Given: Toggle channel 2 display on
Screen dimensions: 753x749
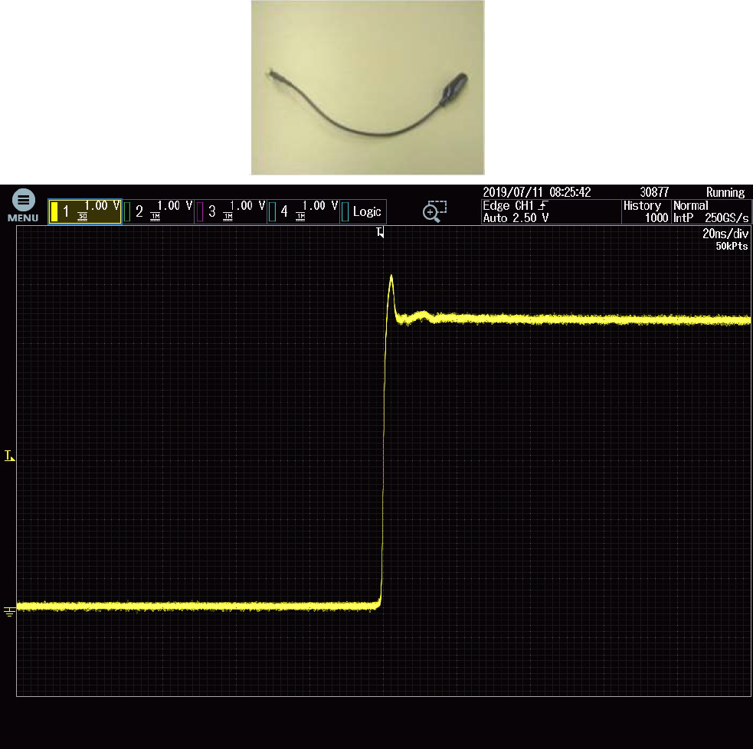Looking at the screenshot, I should click(x=157, y=211).
